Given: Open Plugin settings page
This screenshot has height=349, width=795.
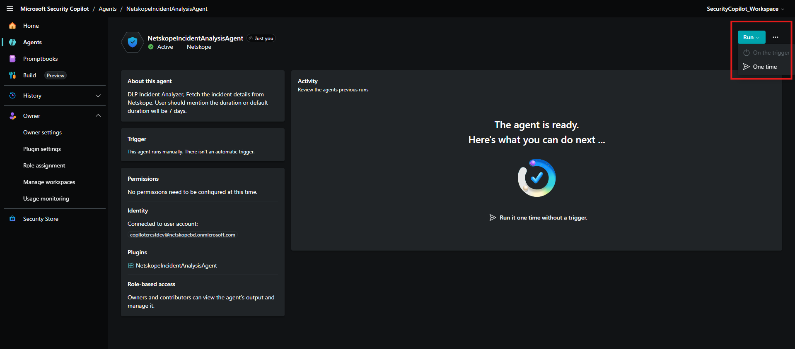Looking at the screenshot, I should pos(42,149).
